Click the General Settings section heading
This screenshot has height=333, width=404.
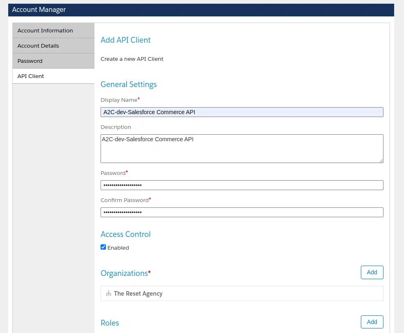tap(129, 84)
